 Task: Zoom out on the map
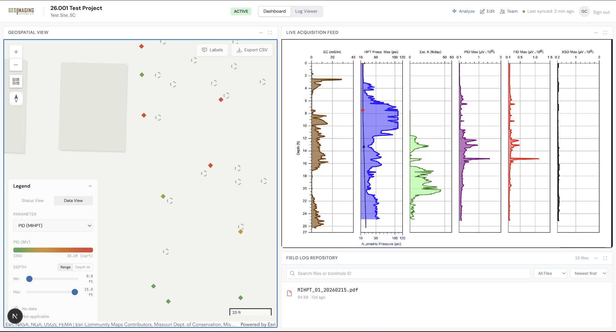coord(16,65)
